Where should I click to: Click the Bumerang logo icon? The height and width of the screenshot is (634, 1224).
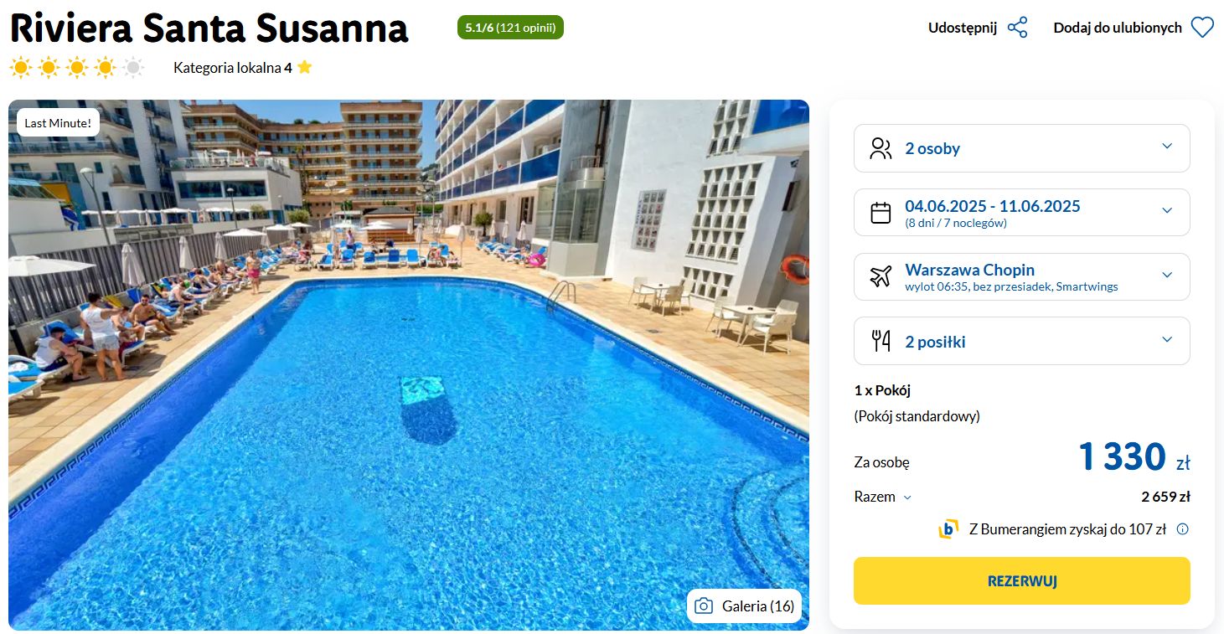[948, 529]
